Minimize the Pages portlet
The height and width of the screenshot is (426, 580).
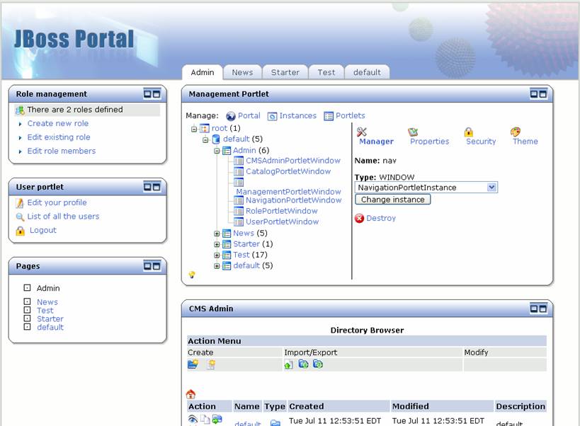(x=147, y=265)
